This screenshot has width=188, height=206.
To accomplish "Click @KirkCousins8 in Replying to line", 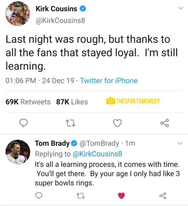I will click(x=97, y=154).
